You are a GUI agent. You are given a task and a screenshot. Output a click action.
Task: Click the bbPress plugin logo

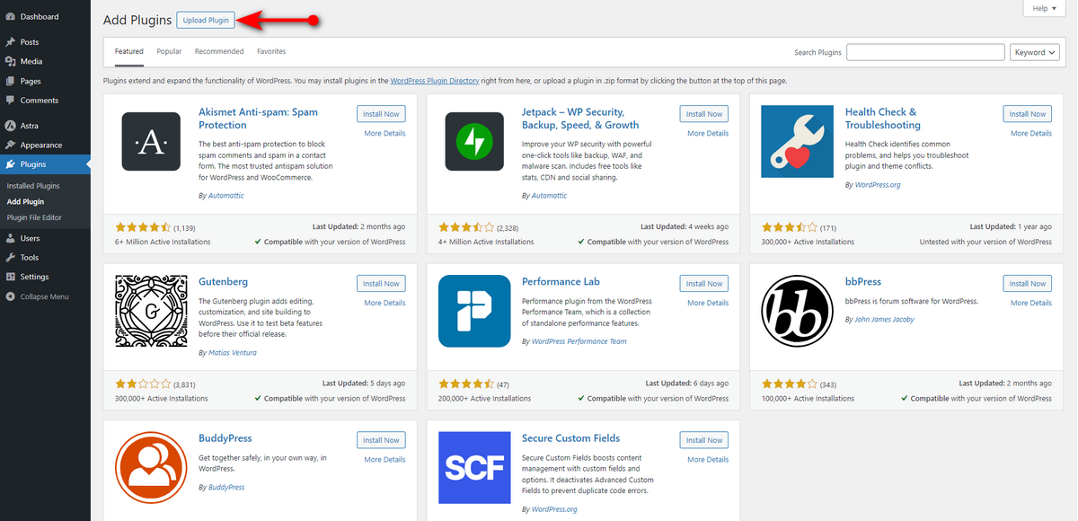coord(798,311)
